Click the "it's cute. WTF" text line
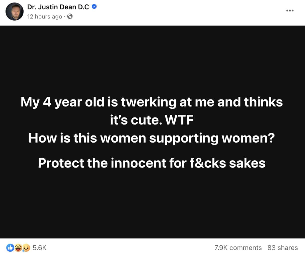 [151, 120]
